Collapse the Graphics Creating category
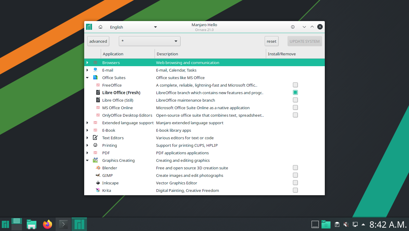 point(87,160)
